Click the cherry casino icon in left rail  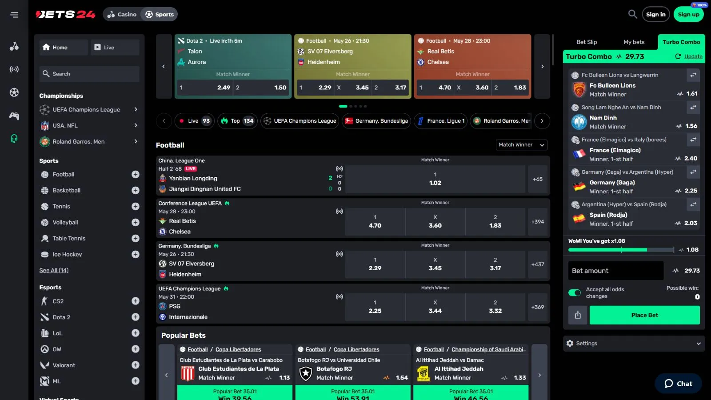pyautogui.click(x=14, y=46)
